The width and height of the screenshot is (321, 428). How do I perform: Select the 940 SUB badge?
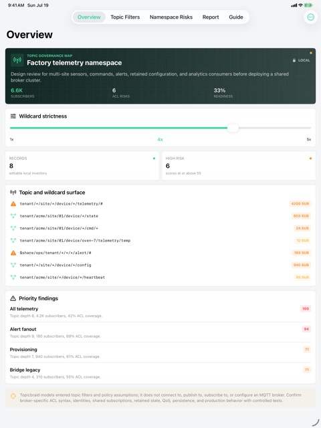click(301, 265)
